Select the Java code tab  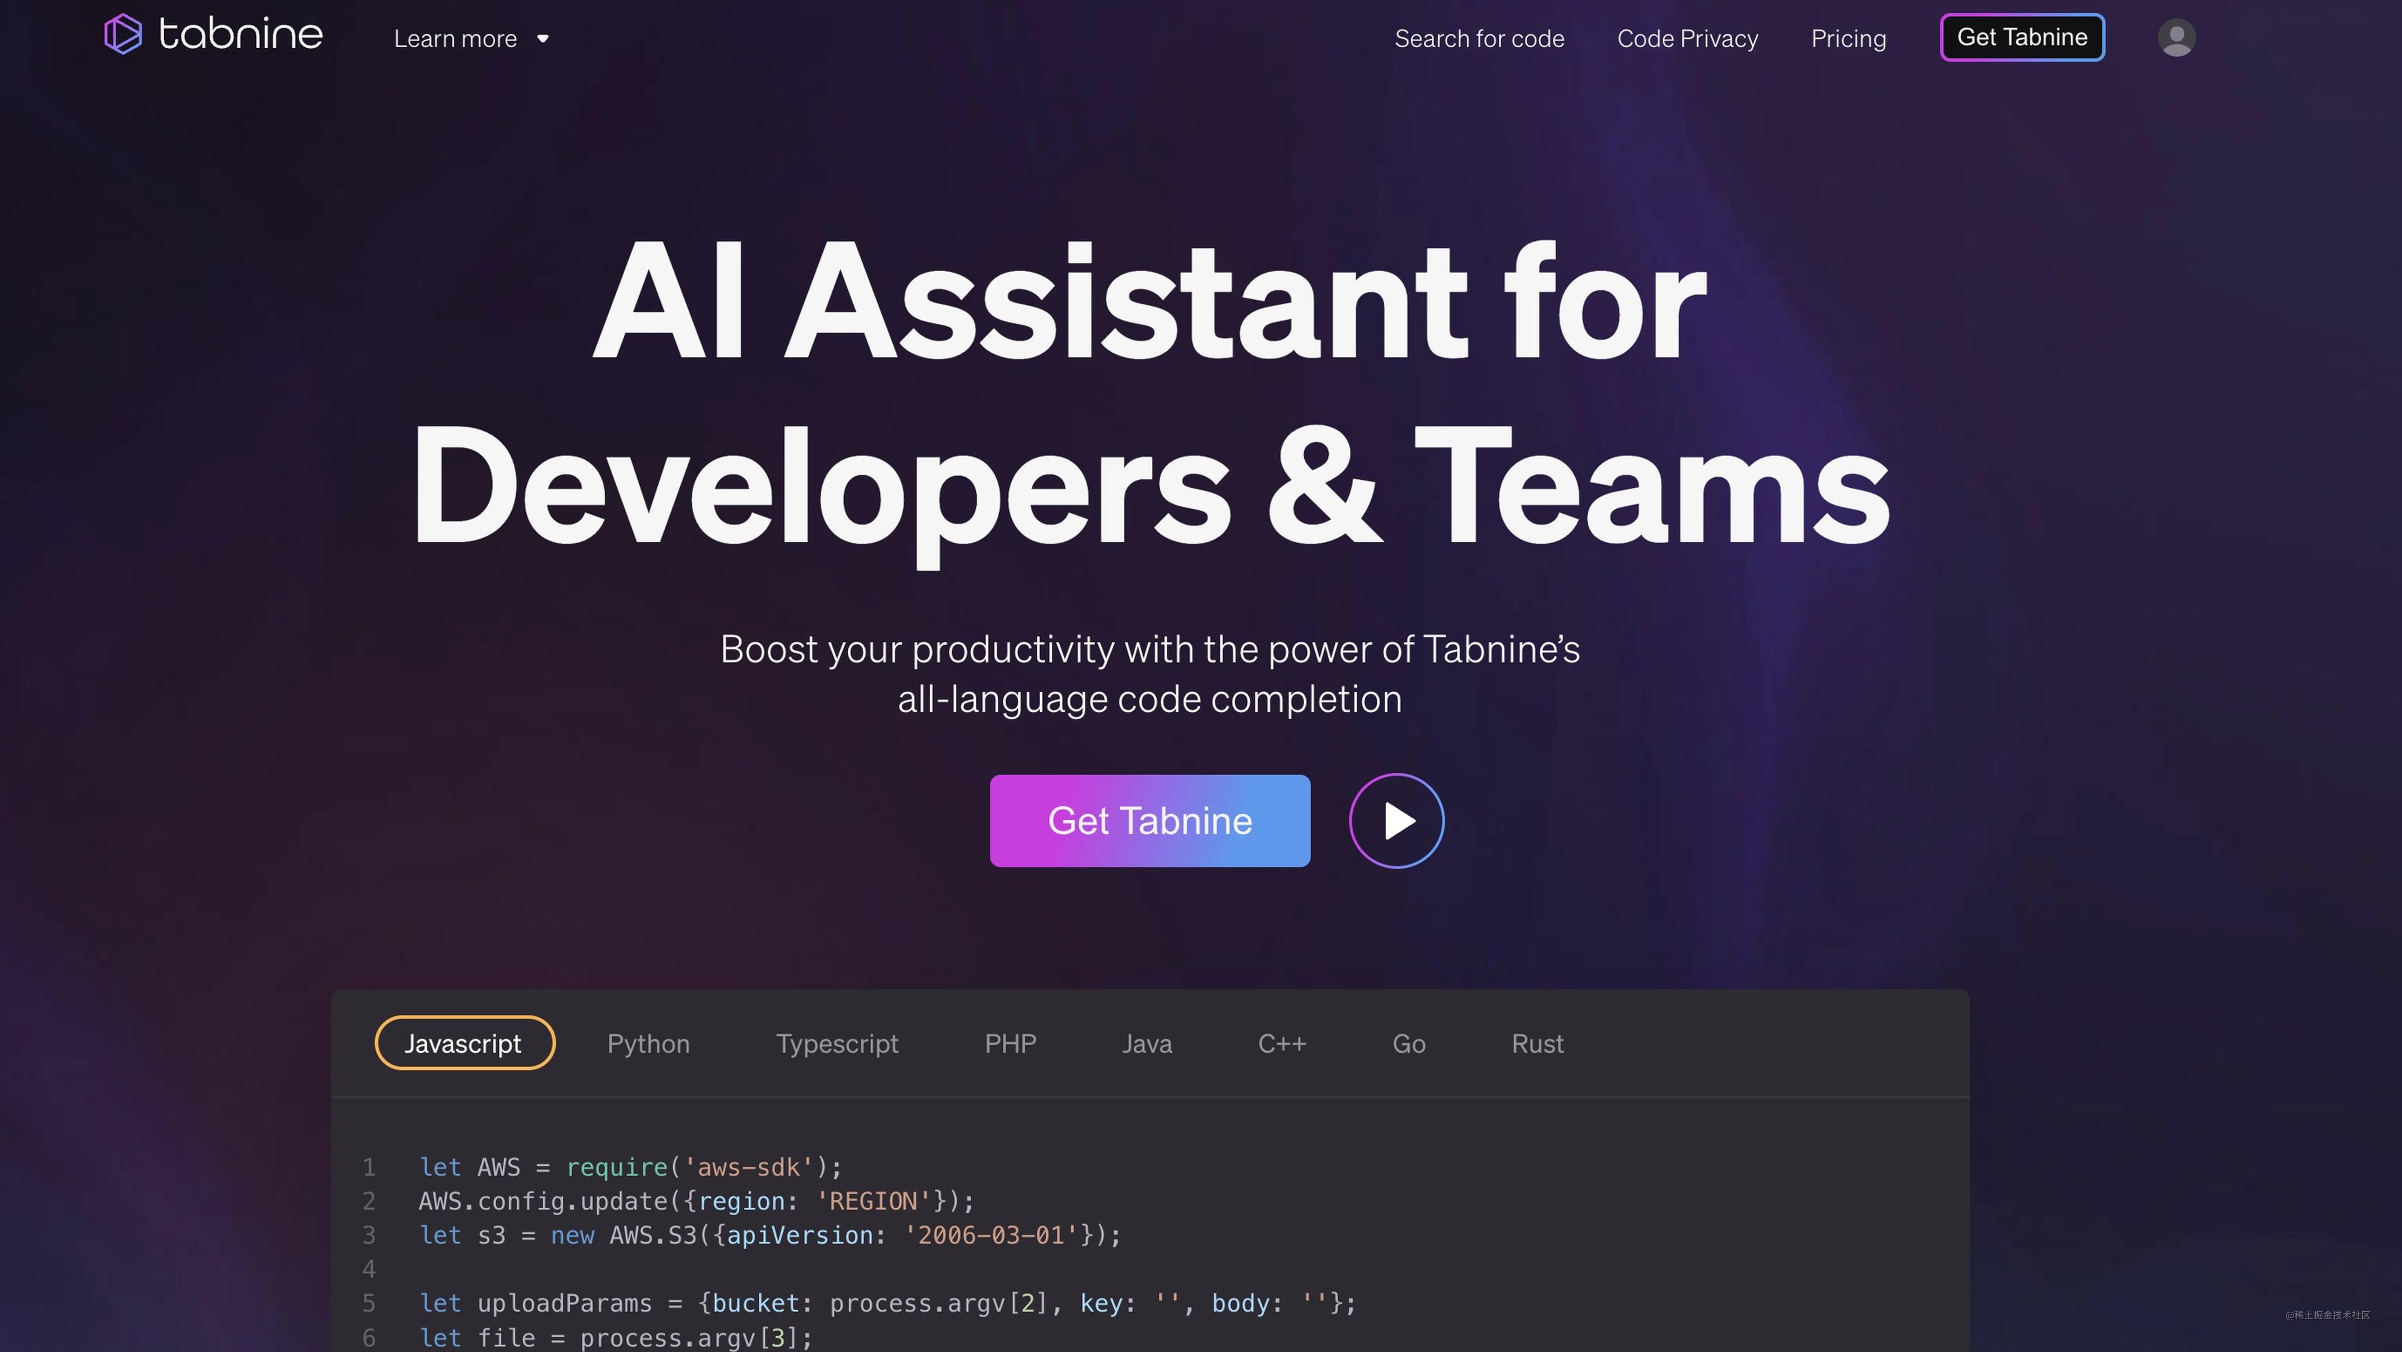point(1146,1043)
